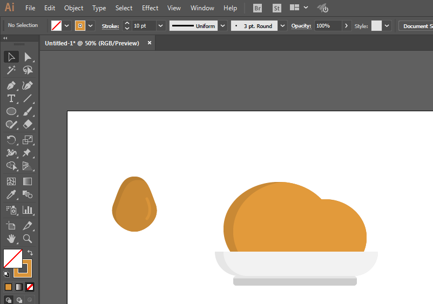433x304 pixels.
Task: Activate the Type tool
Action: point(11,98)
